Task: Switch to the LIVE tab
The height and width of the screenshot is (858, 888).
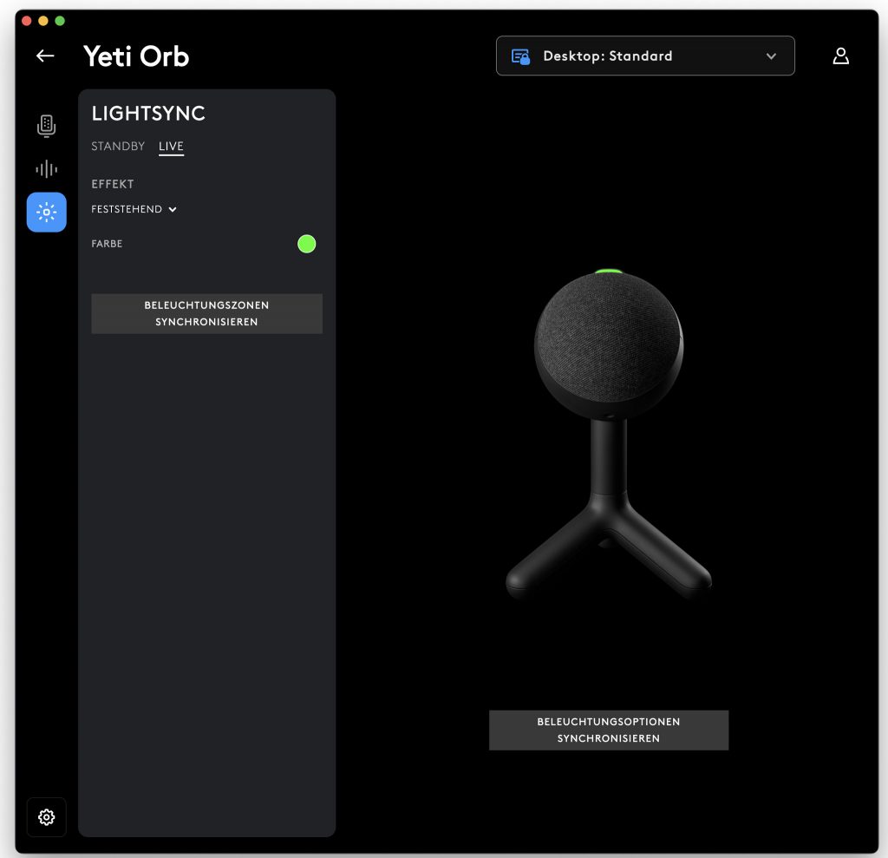Action: pos(171,147)
